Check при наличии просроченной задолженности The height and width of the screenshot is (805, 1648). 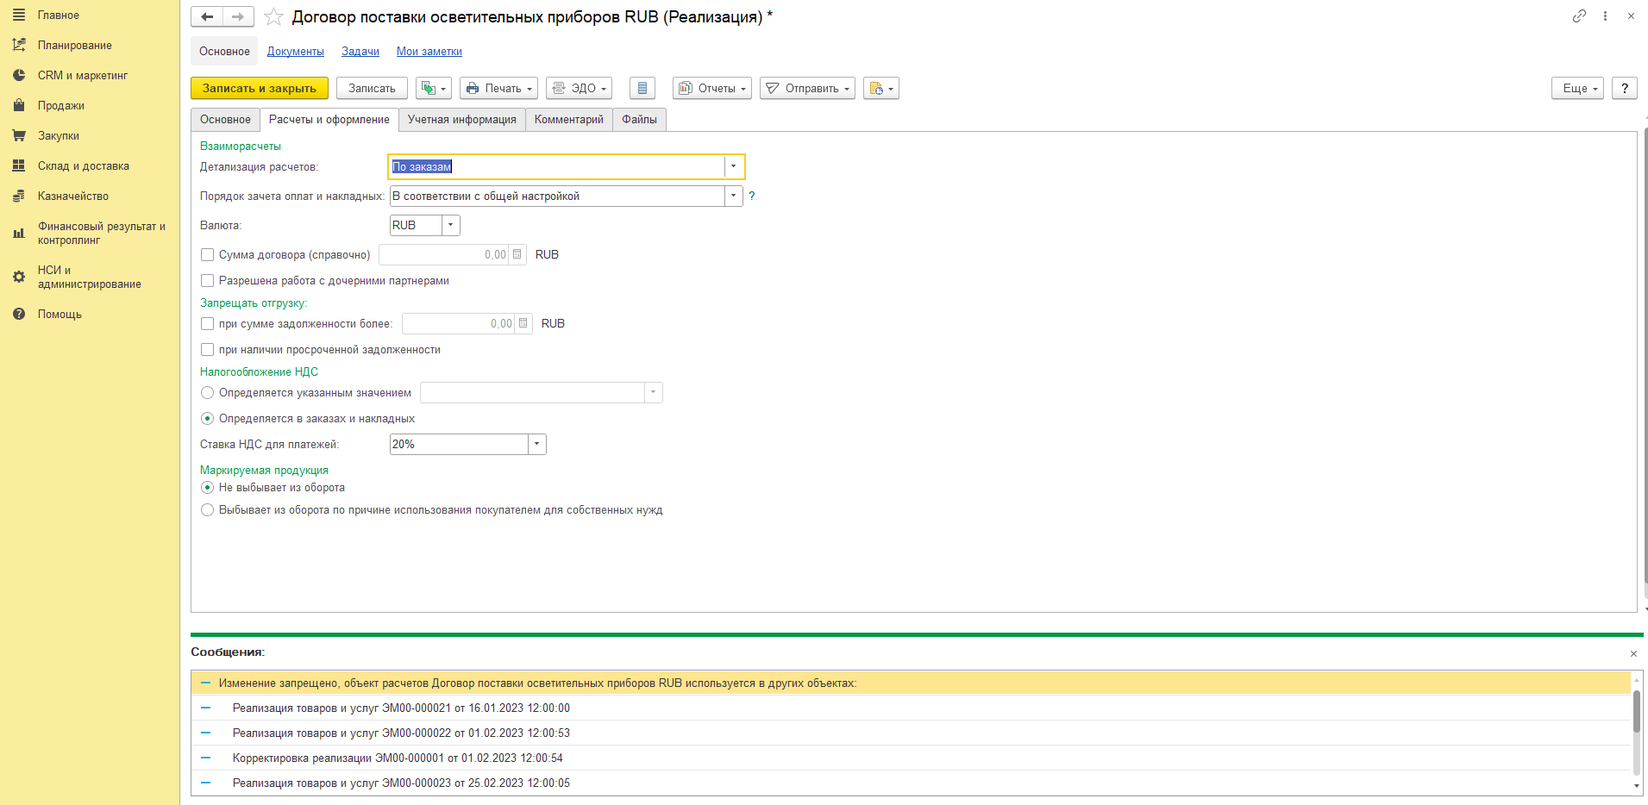point(207,349)
